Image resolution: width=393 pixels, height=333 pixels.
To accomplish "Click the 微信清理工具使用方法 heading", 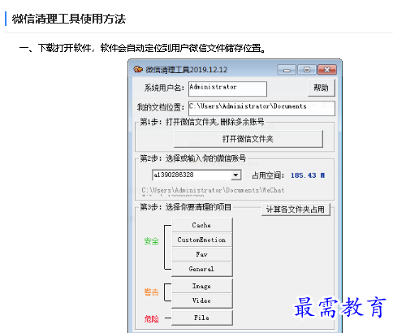I will (x=69, y=19).
